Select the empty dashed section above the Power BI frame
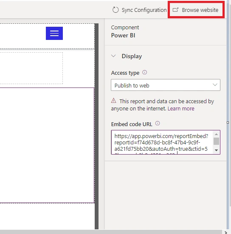This screenshot has width=231, height=234. (31, 68)
